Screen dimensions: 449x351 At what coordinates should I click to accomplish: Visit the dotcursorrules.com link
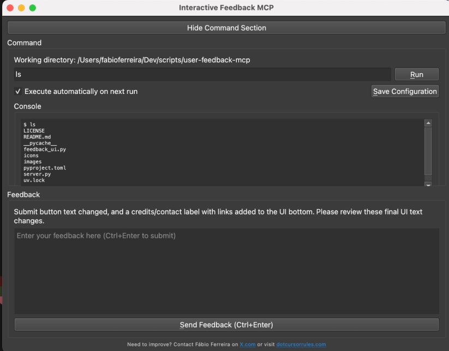pos(301,344)
